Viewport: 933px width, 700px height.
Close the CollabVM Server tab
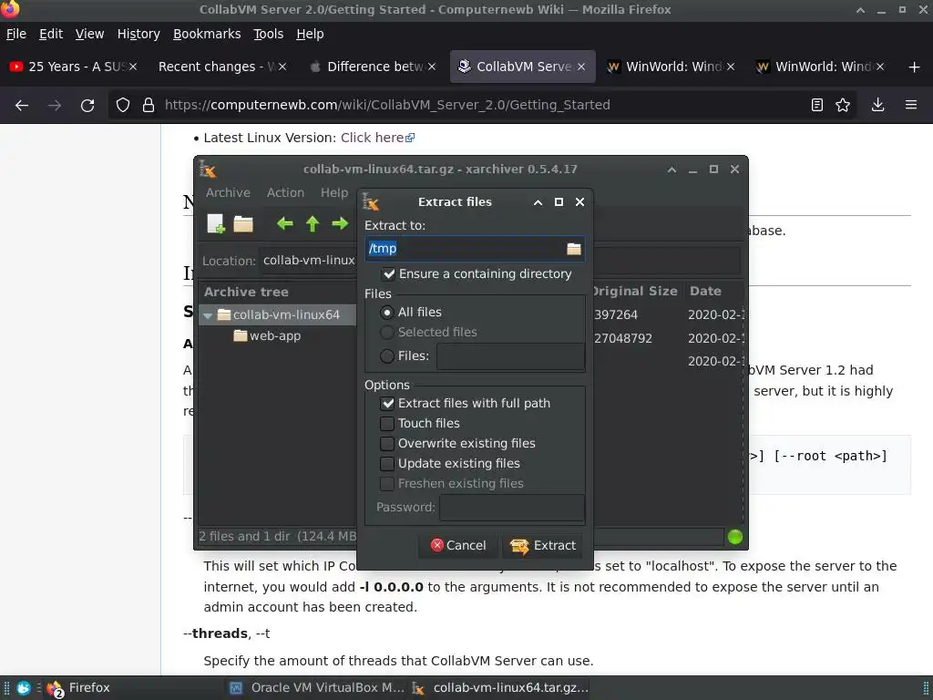click(581, 67)
